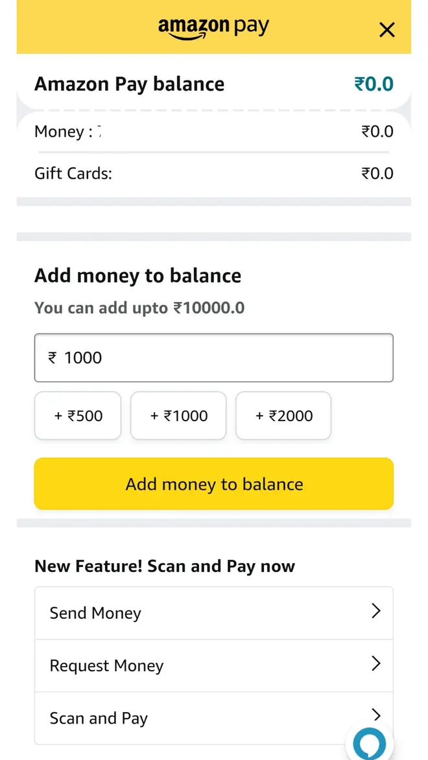The height and width of the screenshot is (760, 428).
Task: View the Amazon Pay balance amount
Action: coord(374,83)
